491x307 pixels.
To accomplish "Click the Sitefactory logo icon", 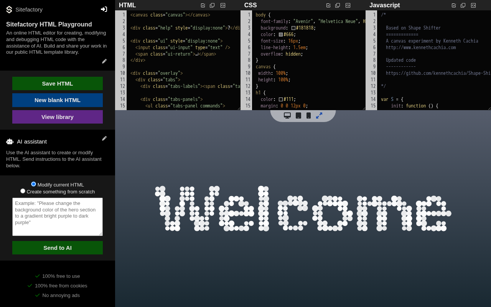I will pos(9,10).
